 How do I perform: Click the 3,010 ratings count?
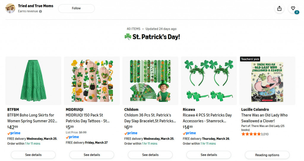click(265, 134)
